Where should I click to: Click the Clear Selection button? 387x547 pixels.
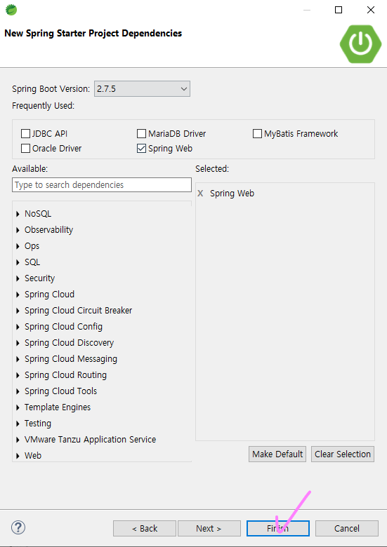[x=343, y=454]
